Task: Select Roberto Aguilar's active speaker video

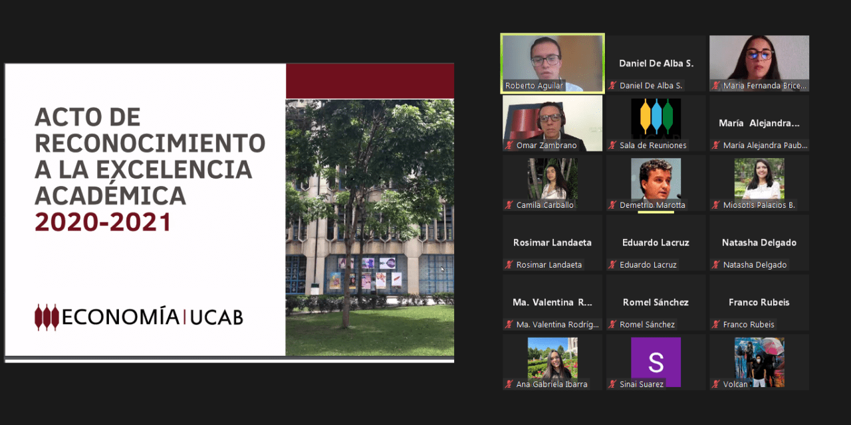Action: click(x=552, y=60)
